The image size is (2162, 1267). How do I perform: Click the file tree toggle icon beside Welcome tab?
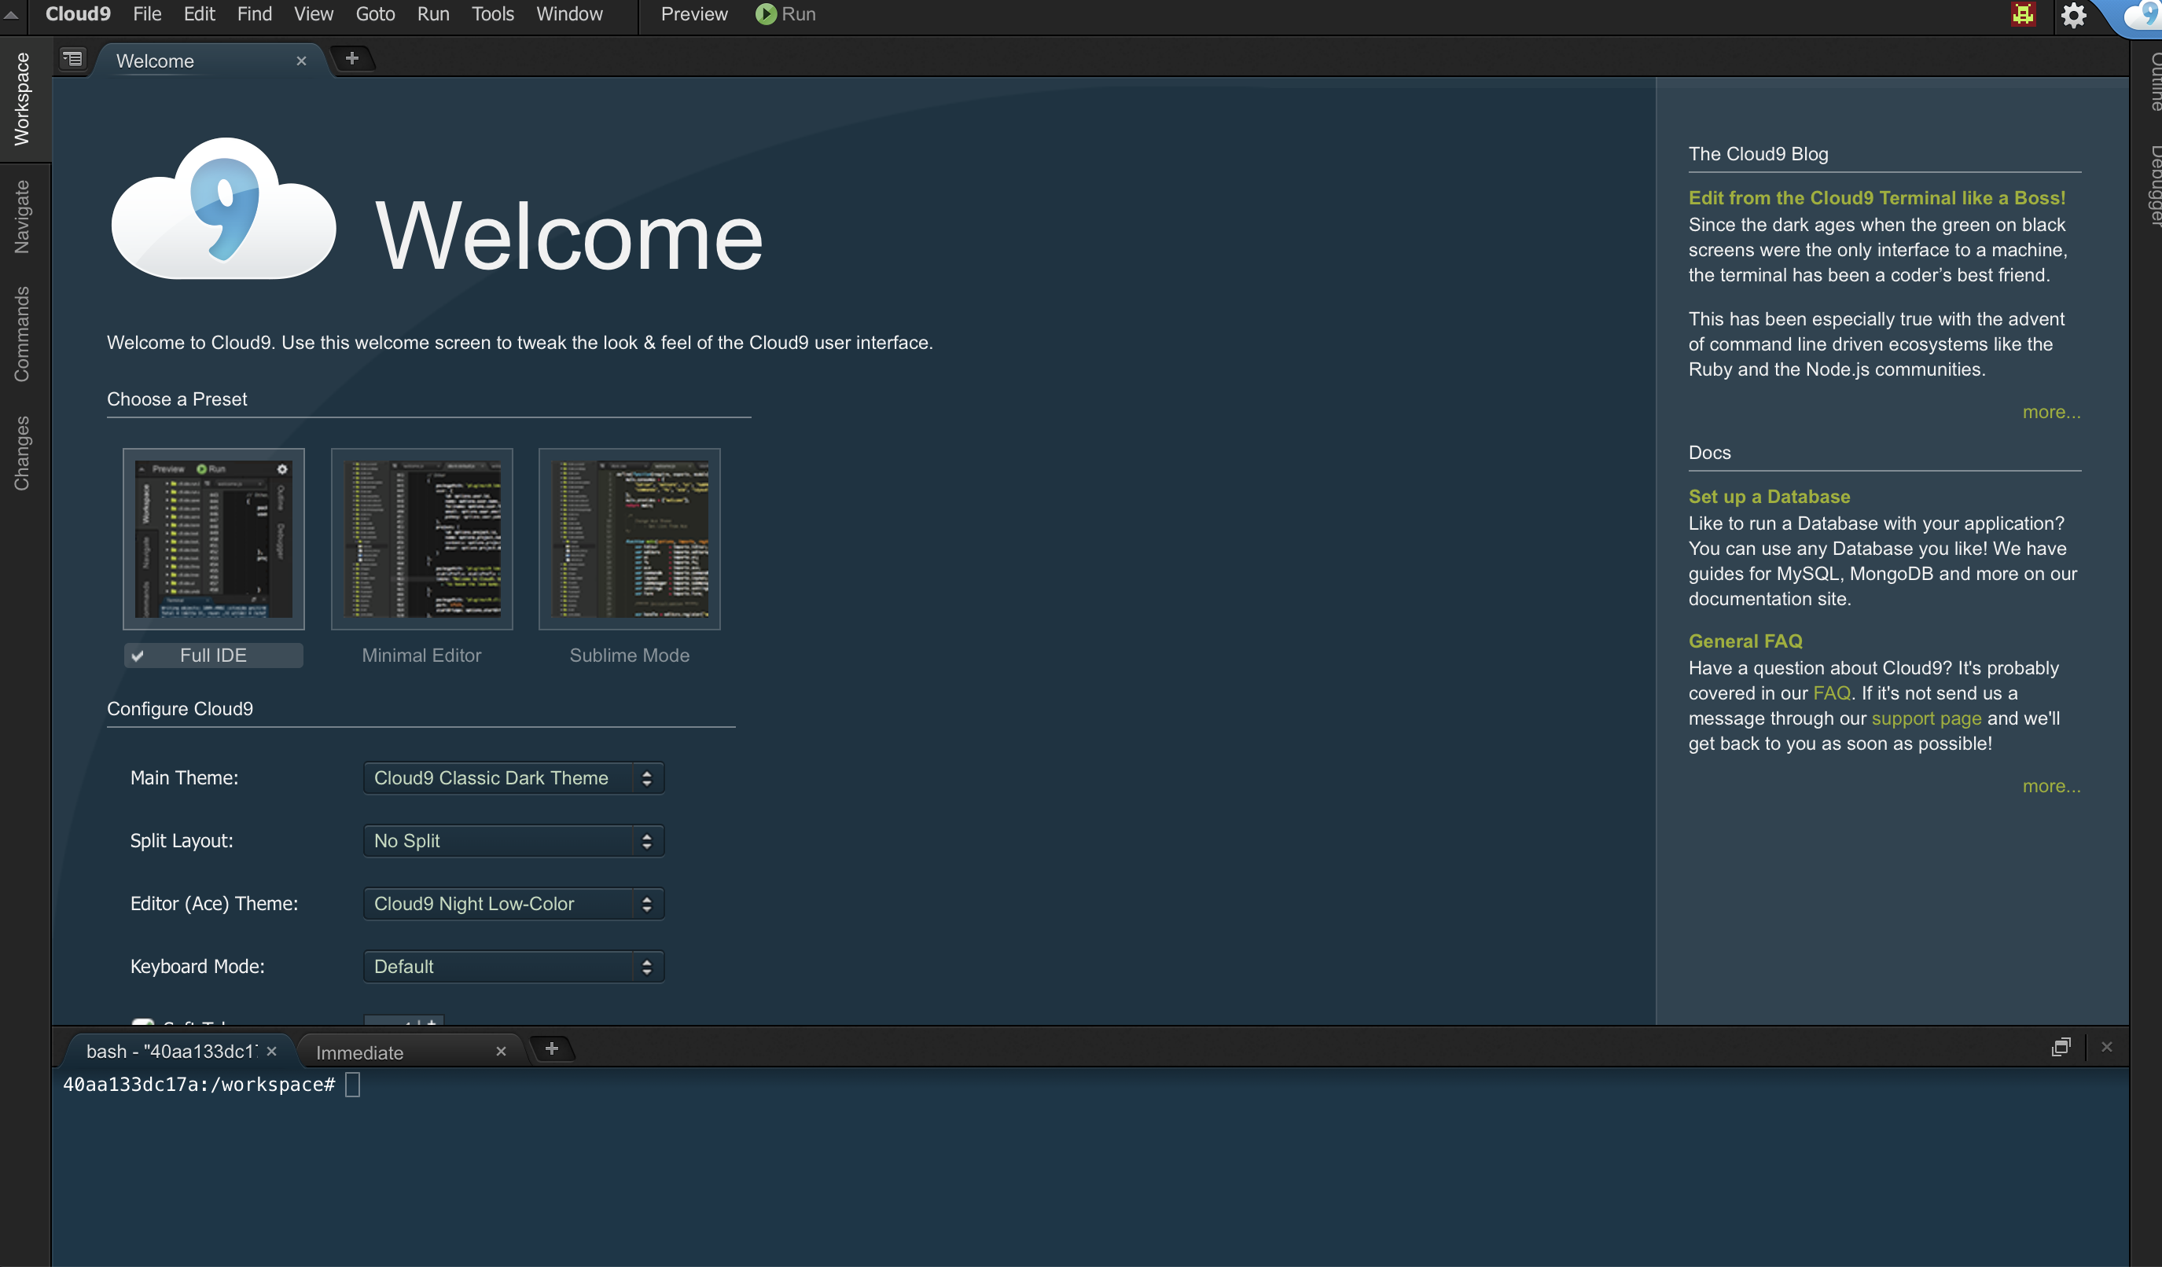[x=72, y=59]
